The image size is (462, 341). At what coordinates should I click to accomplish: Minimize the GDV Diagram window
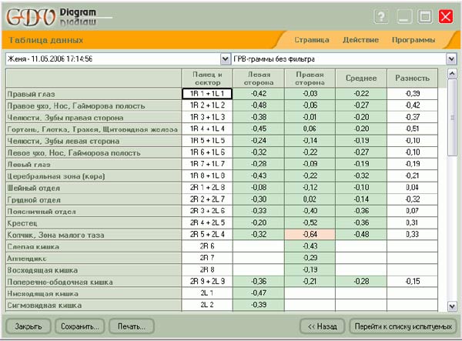tap(404, 16)
